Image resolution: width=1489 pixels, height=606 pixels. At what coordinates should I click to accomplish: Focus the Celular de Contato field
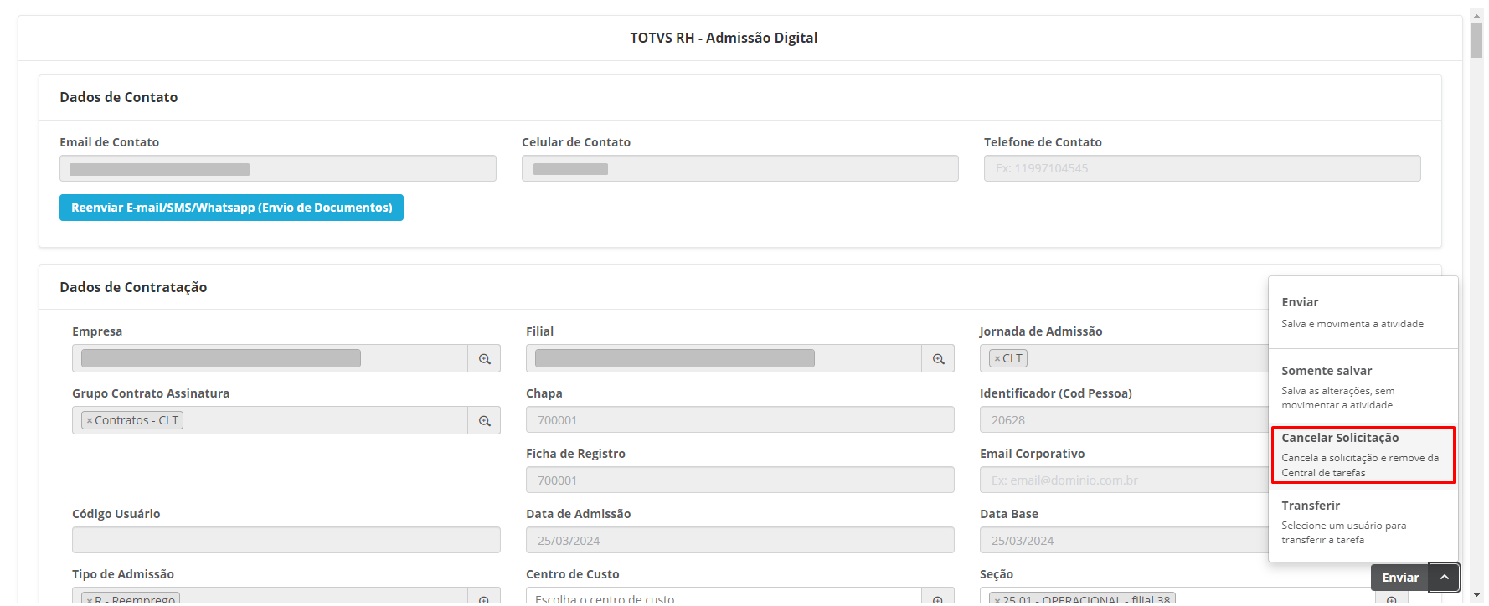[x=740, y=168]
